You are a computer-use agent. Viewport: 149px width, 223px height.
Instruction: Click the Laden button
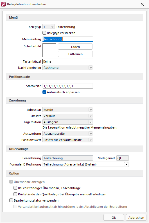[75, 47]
